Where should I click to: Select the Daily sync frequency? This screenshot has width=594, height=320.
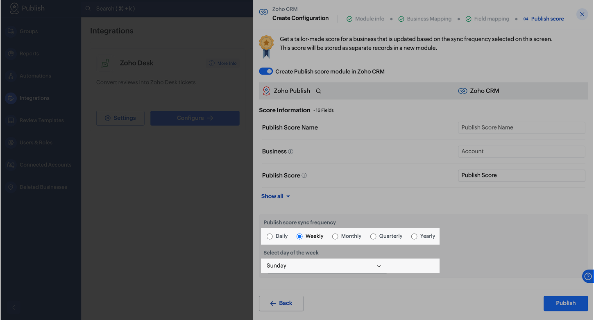270,236
